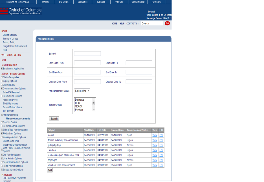Viewport: 264px width, 182px height.
Task: Select DHCF in Target Groups list
Action: pyautogui.click(x=78, y=103)
